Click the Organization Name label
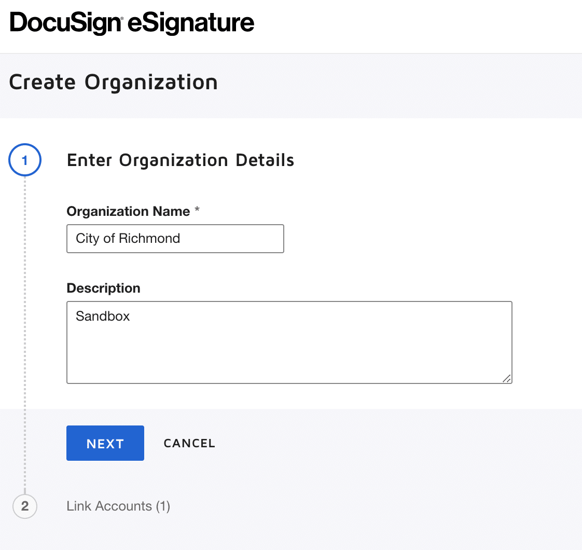Image resolution: width=582 pixels, height=550 pixels. click(x=128, y=211)
